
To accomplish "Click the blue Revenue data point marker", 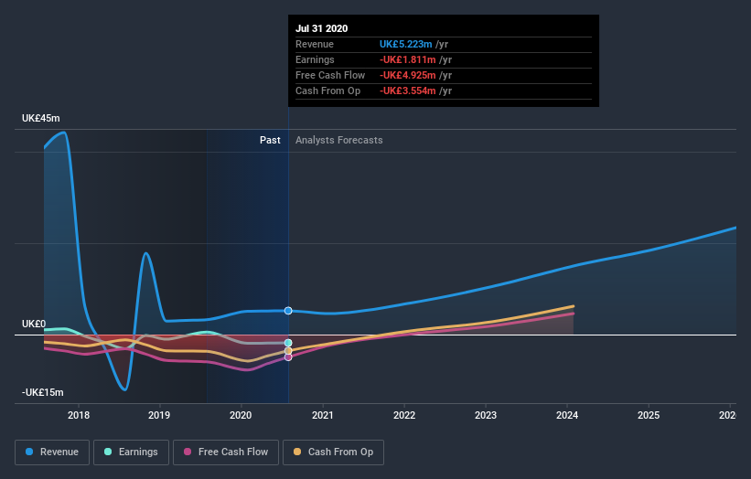I will (288, 311).
